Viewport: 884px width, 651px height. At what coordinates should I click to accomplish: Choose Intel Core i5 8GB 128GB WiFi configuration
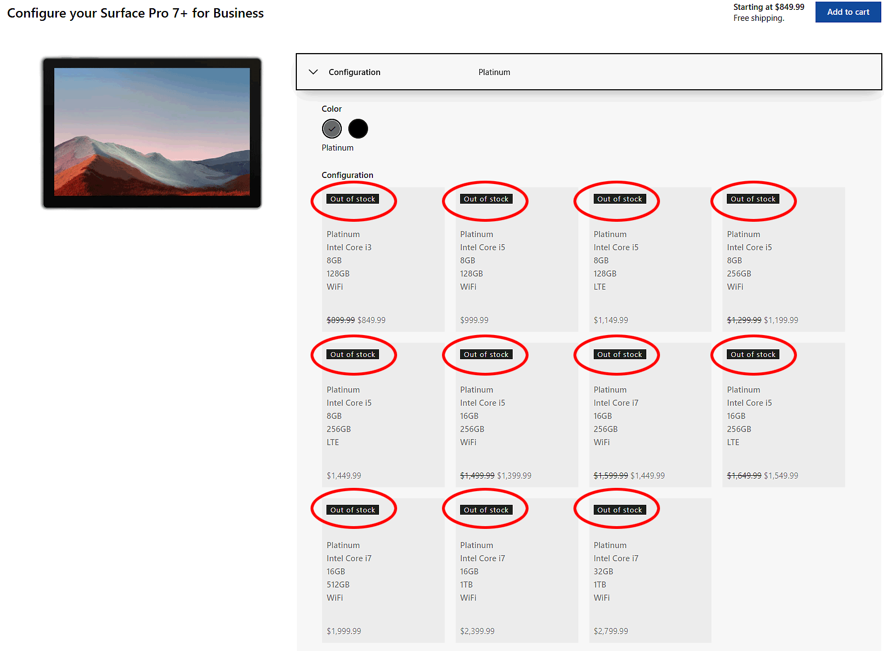pyautogui.click(x=516, y=260)
